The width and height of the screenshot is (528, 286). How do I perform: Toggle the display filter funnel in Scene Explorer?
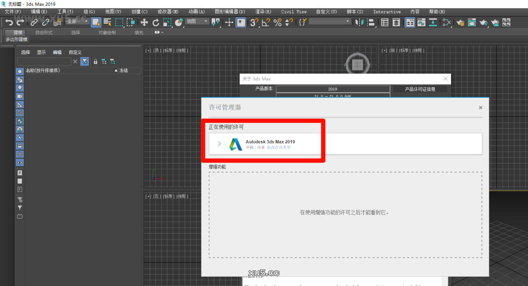84,62
